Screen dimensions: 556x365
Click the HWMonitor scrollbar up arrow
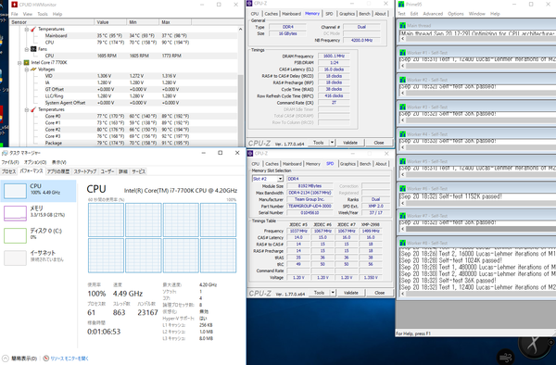tap(240, 29)
